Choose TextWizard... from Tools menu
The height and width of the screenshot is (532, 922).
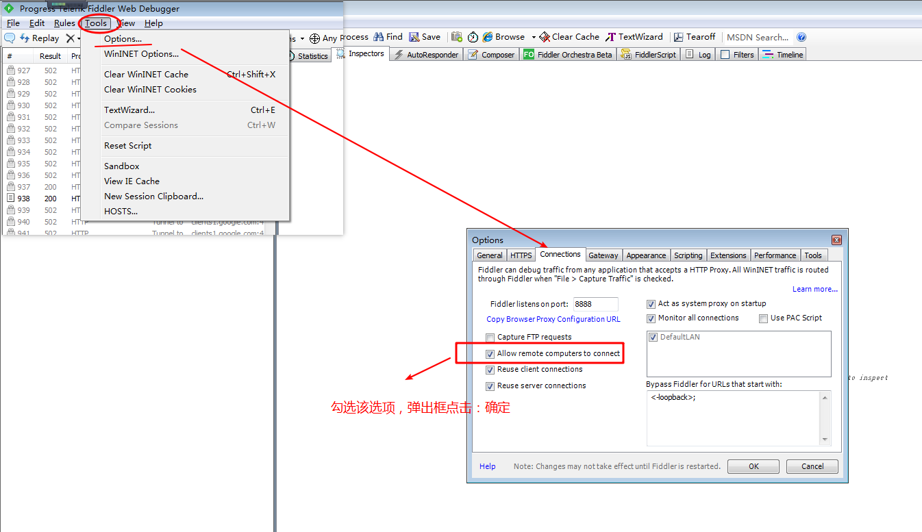point(185,110)
